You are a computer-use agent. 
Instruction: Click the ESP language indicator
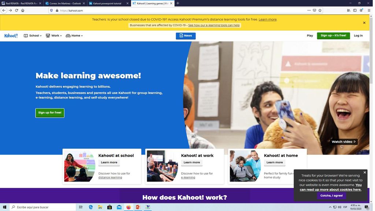coord(345,207)
